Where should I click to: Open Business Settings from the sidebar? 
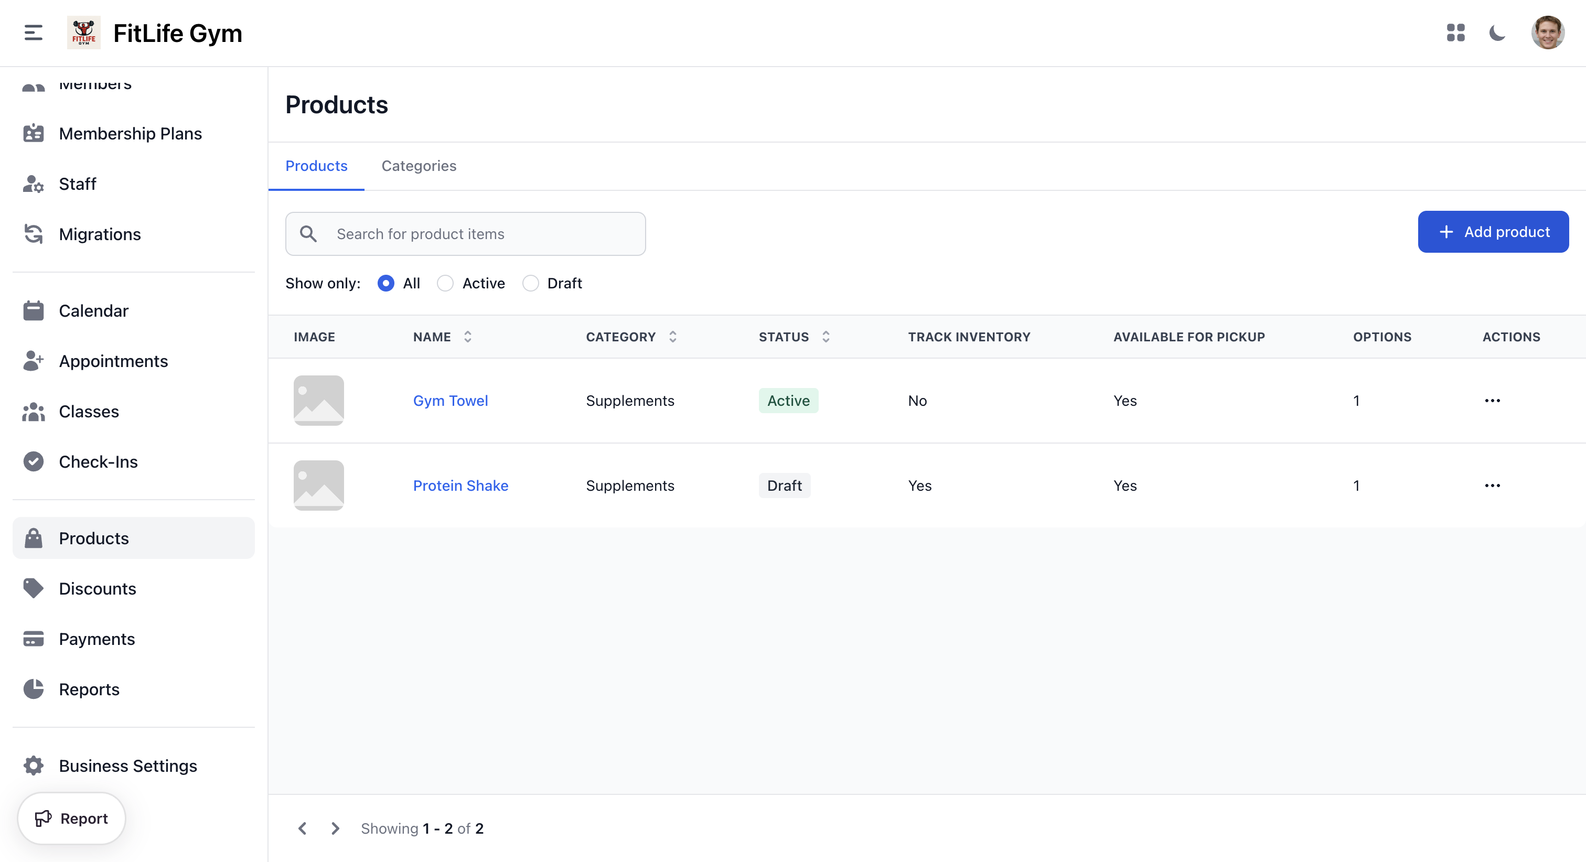[127, 766]
